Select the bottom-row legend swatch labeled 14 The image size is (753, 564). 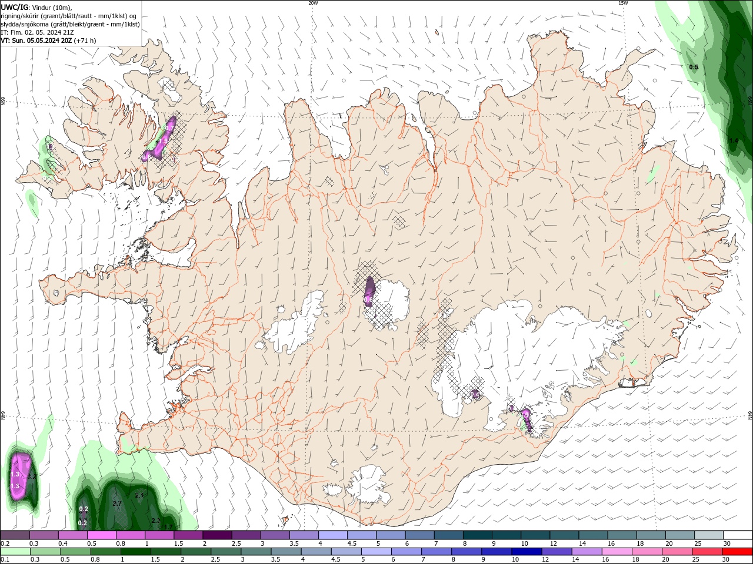(586, 552)
